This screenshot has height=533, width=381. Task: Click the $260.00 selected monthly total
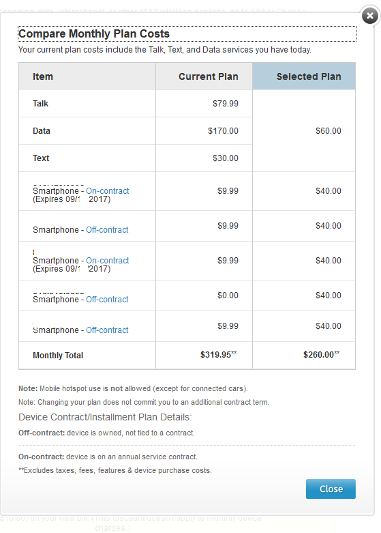(x=321, y=355)
